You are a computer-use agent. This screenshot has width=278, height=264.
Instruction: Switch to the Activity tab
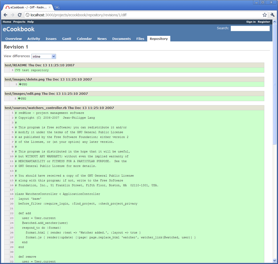[34, 39]
